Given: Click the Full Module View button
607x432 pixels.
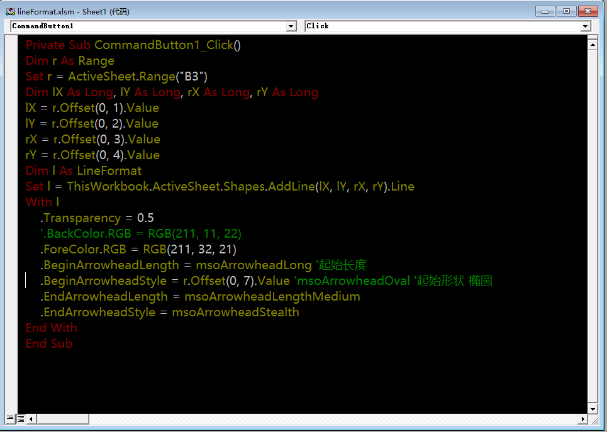Looking at the screenshot, I should [x=21, y=418].
